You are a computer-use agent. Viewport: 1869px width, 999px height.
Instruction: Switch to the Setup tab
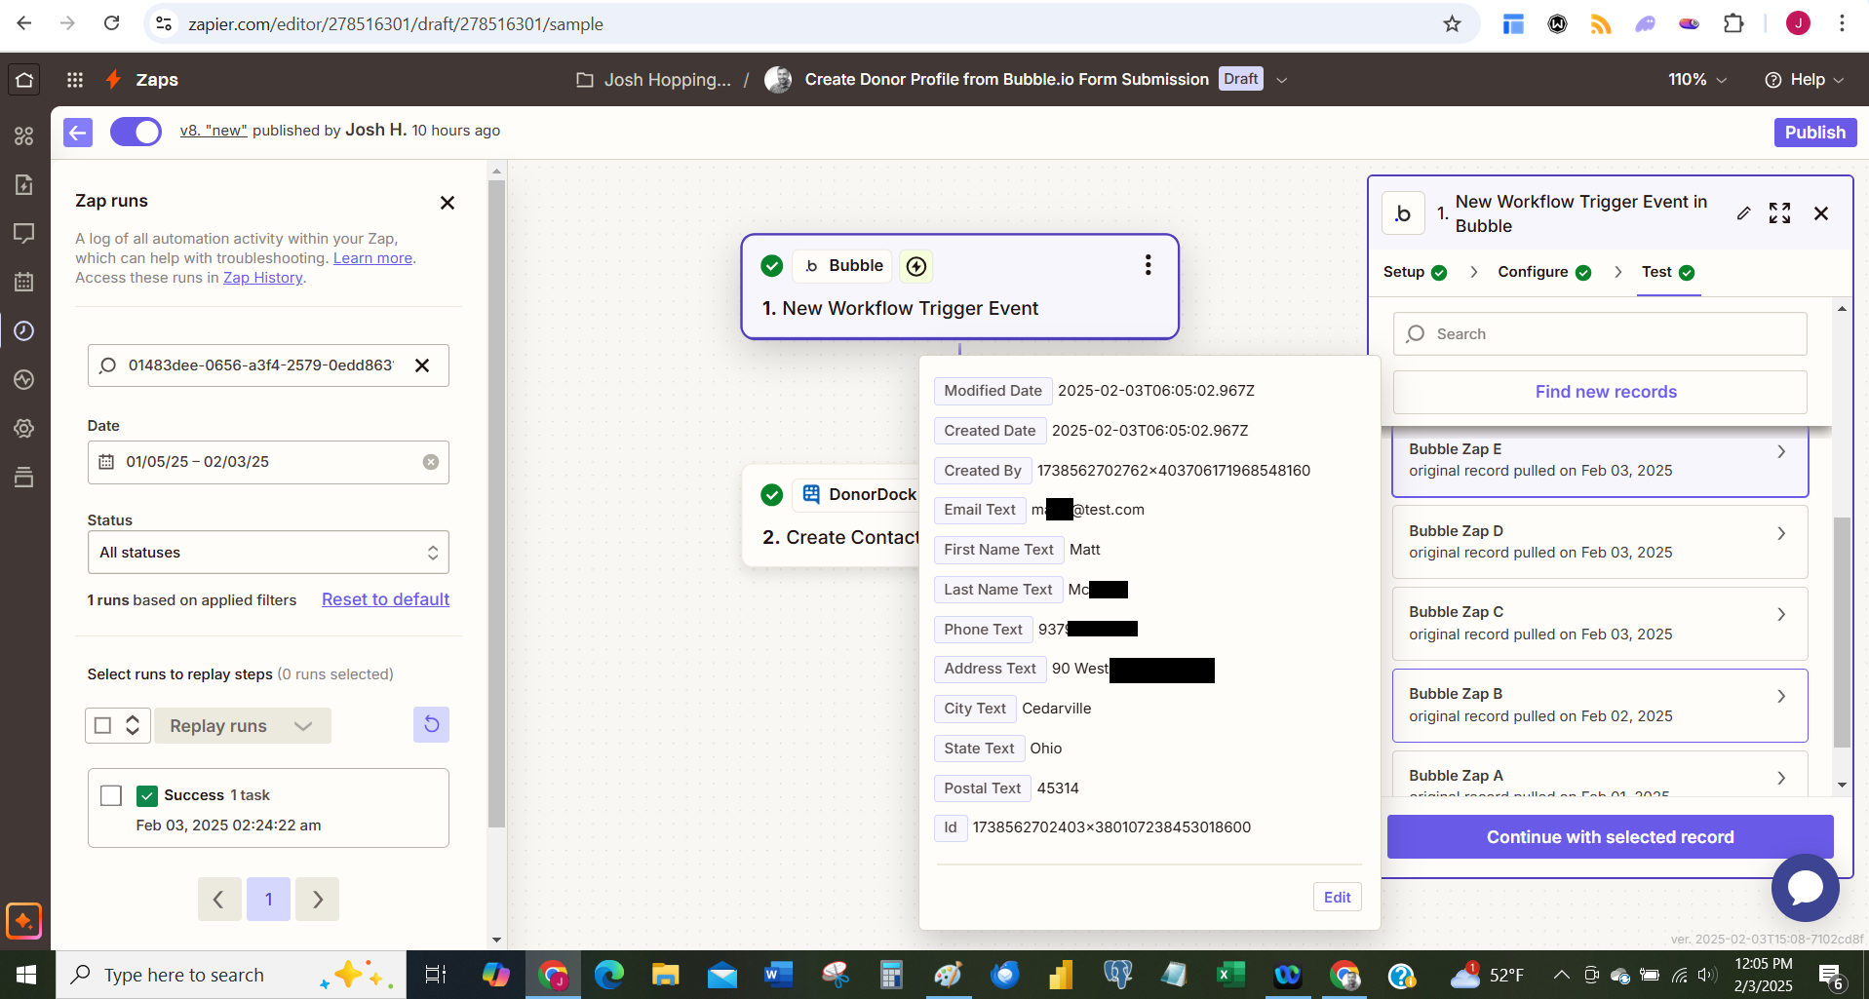(x=1415, y=272)
